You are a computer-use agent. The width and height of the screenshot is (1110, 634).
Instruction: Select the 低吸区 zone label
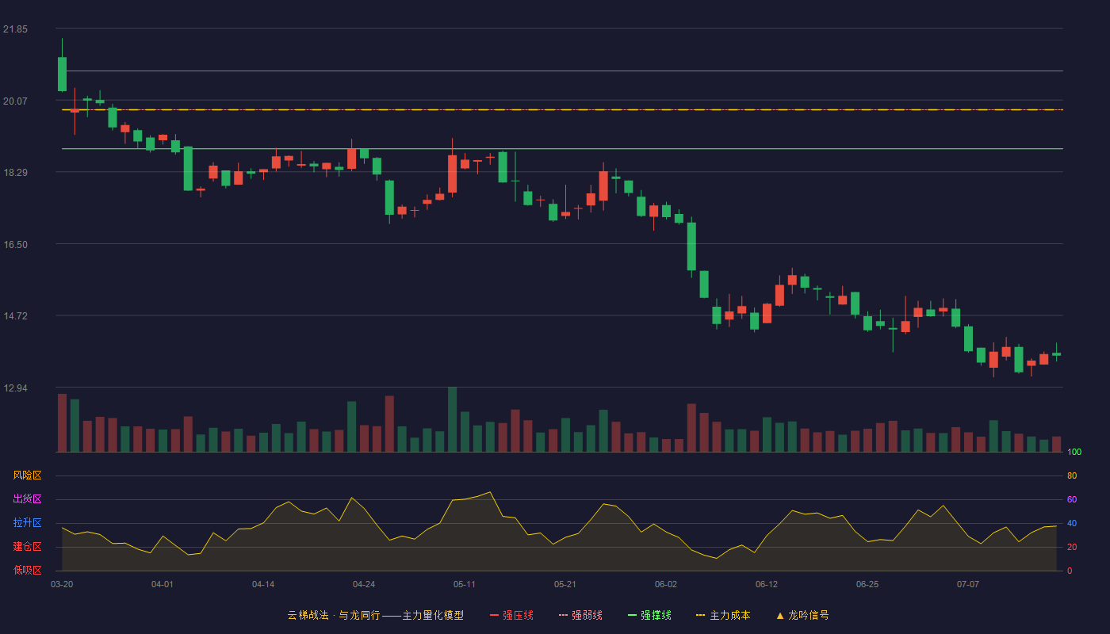tap(28, 571)
